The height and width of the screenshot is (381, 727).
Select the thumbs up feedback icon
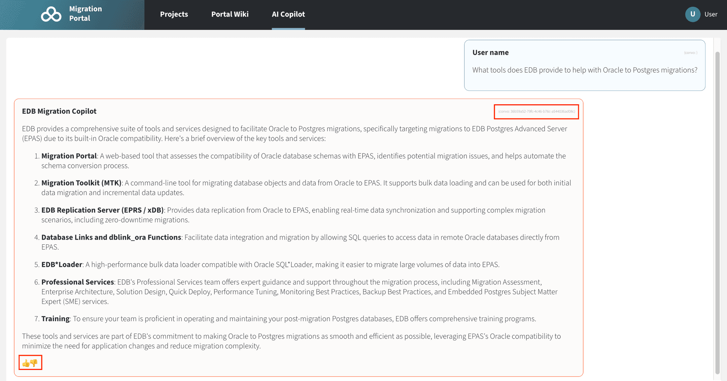pos(25,362)
